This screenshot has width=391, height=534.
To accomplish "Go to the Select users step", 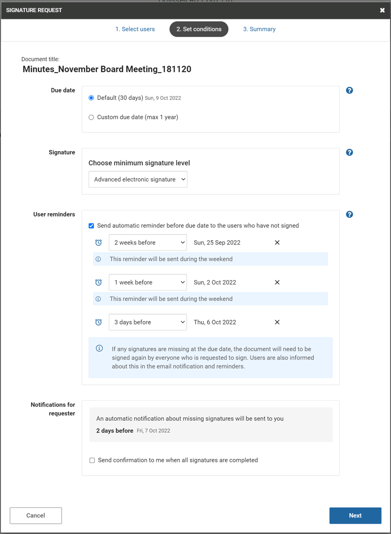I will [x=135, y=29].
